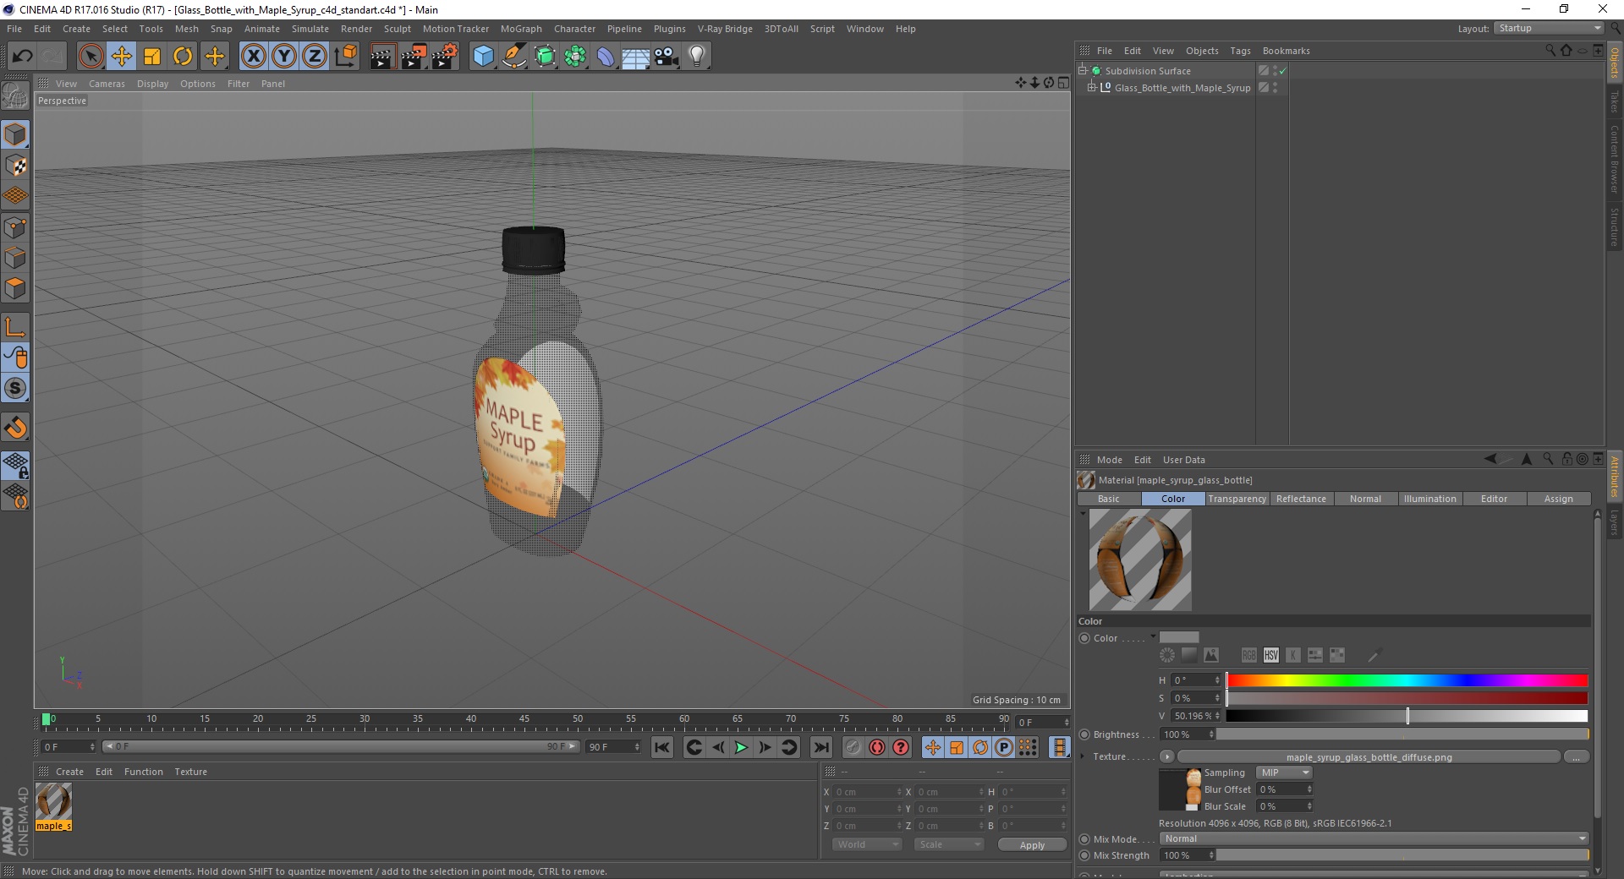The height and width of the screenshot is (879, 1624).
Task: Toggle Color animation radio dot
Action: 1084,638
